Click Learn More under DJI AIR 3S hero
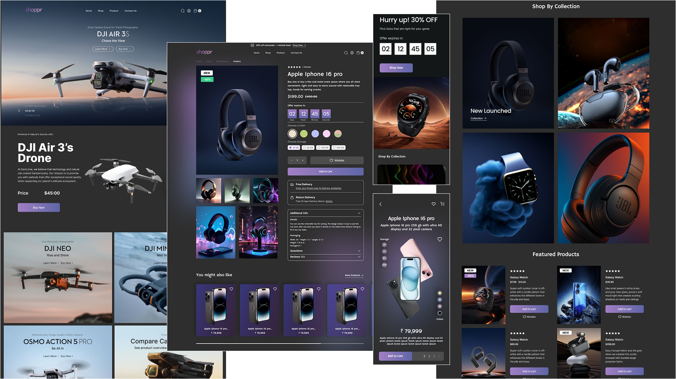Viewport: 676px width, 379px height. point(103,49)
